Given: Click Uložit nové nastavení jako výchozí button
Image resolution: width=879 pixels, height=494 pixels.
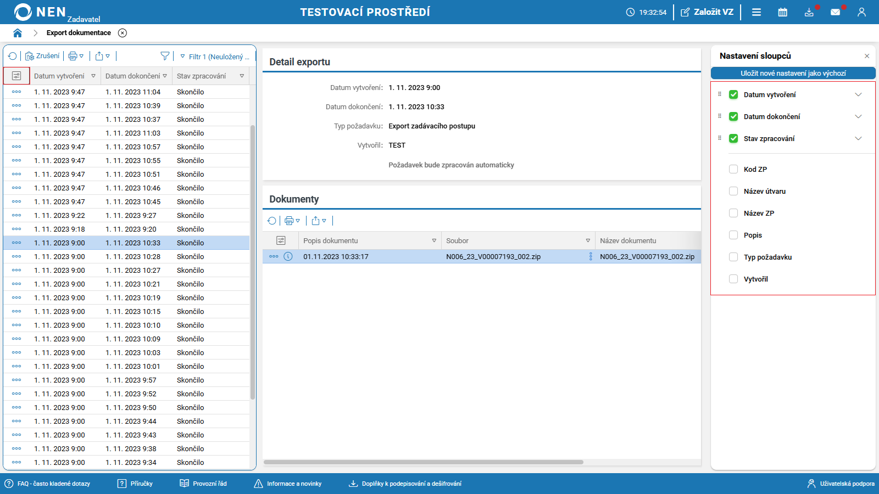Looking at the screenshot, I should [793, 73].
